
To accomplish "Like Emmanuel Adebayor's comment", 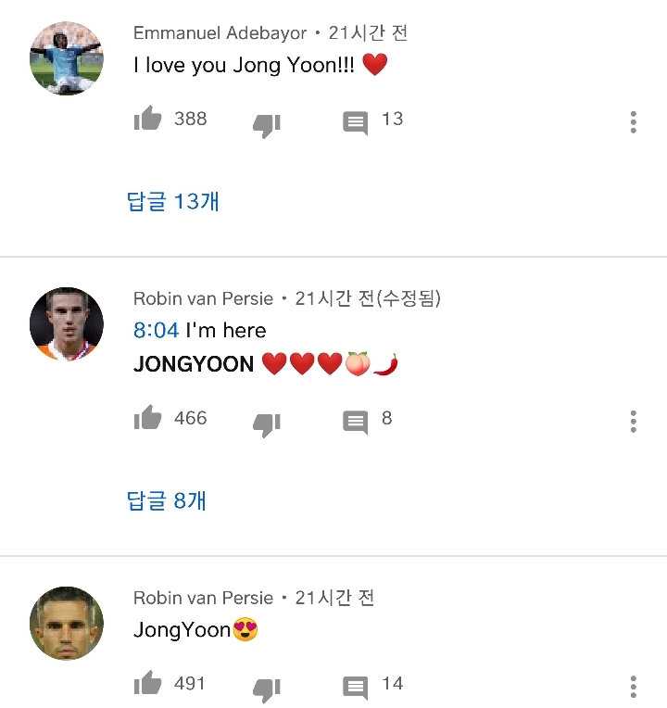I will (x=148, y=120).
